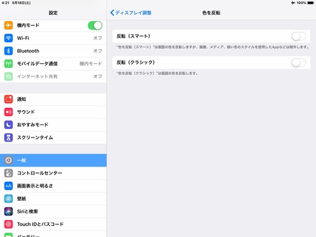Viewport: 316px width, 237px height.
Task: Tap the Siriと検索 icon
Action: coord(9,211)
